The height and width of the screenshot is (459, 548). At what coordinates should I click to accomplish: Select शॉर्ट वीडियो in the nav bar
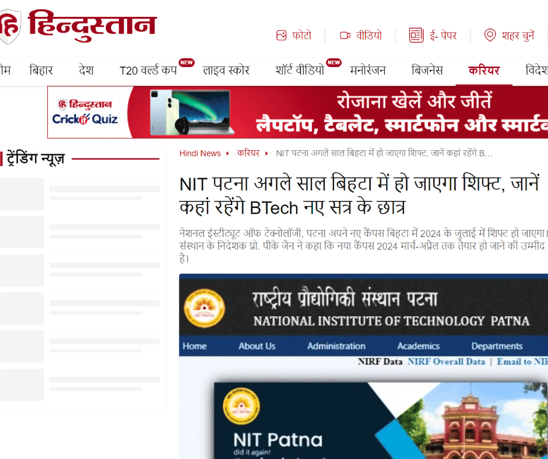[x=300, y=70]
